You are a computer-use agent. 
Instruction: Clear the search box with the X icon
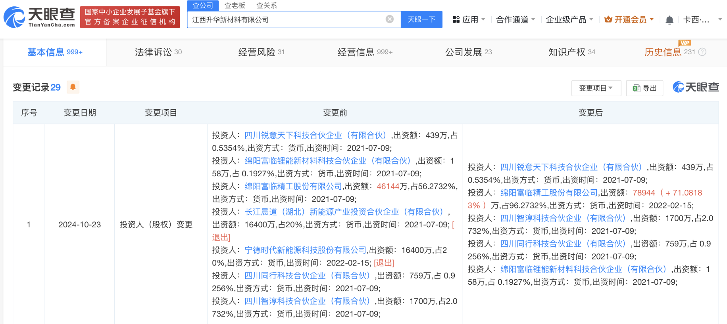click(390, 19)
